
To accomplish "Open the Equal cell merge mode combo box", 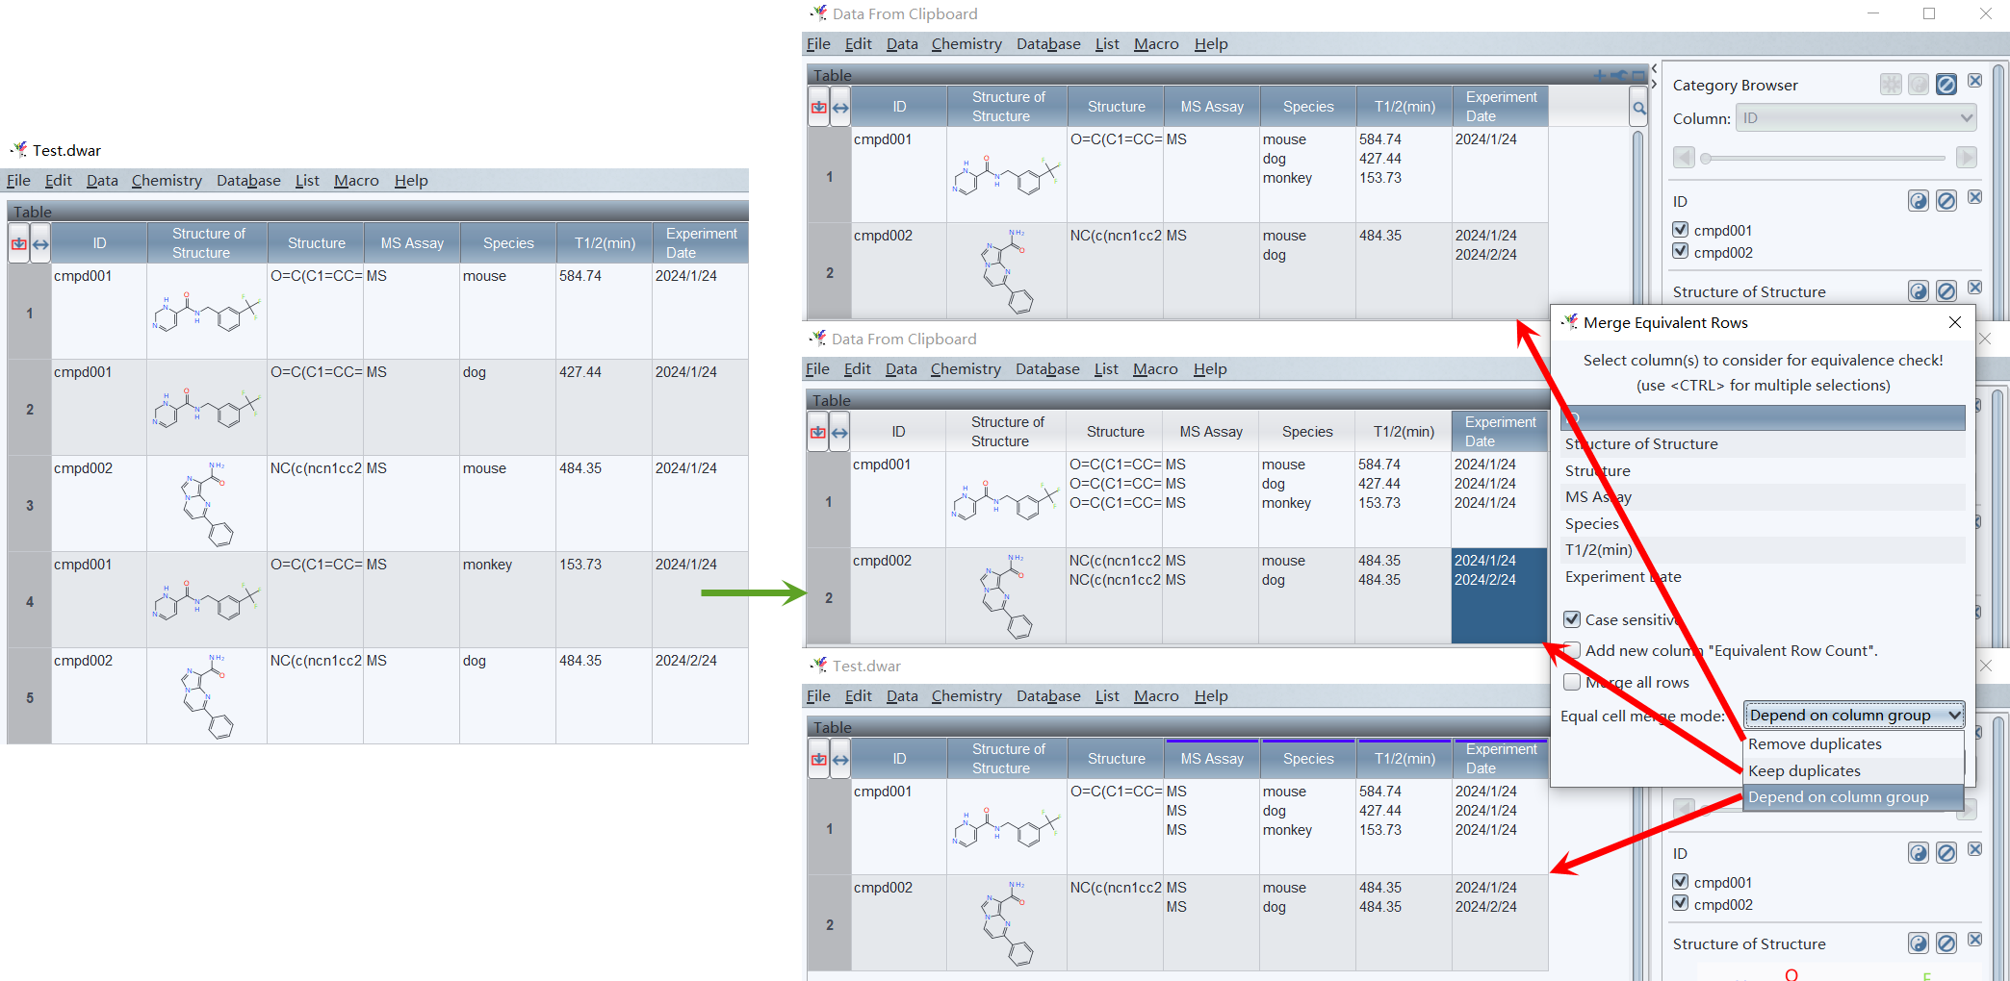I will click(1853, 715).
